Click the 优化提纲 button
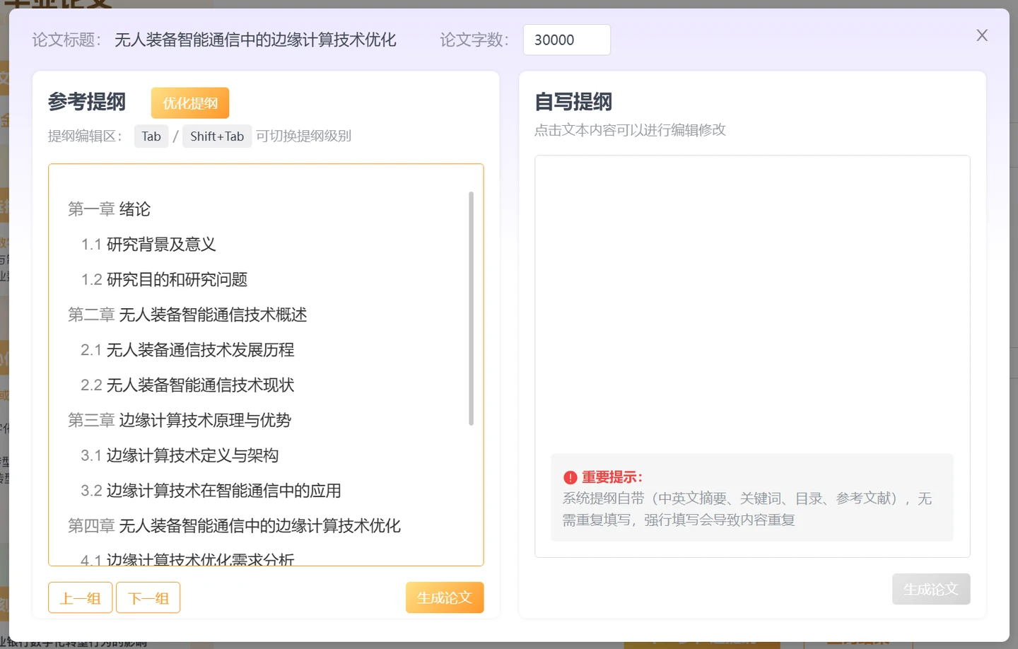Screen dimensions: 1018x649 tap(190, 103)
